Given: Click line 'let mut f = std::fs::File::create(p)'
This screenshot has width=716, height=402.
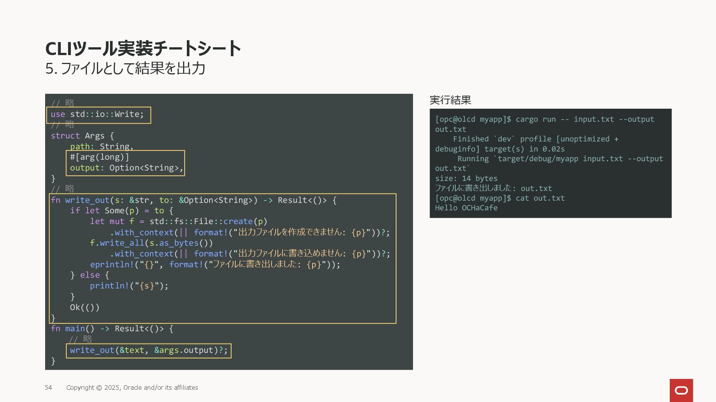Looking at the screenshot, I should (179, 221).
